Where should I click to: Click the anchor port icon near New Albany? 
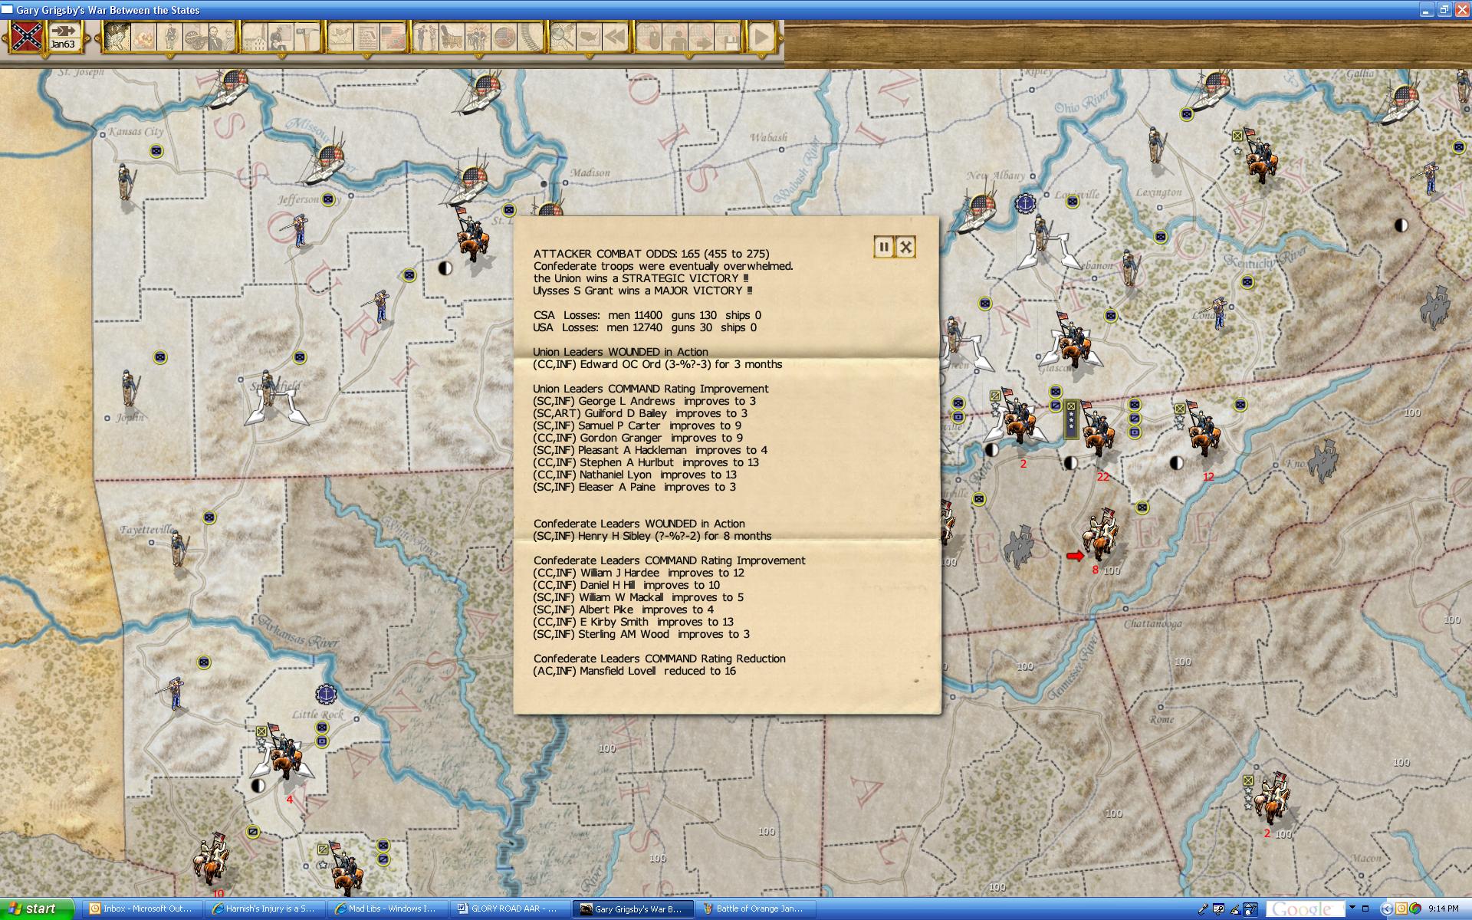coord(1024,204)
